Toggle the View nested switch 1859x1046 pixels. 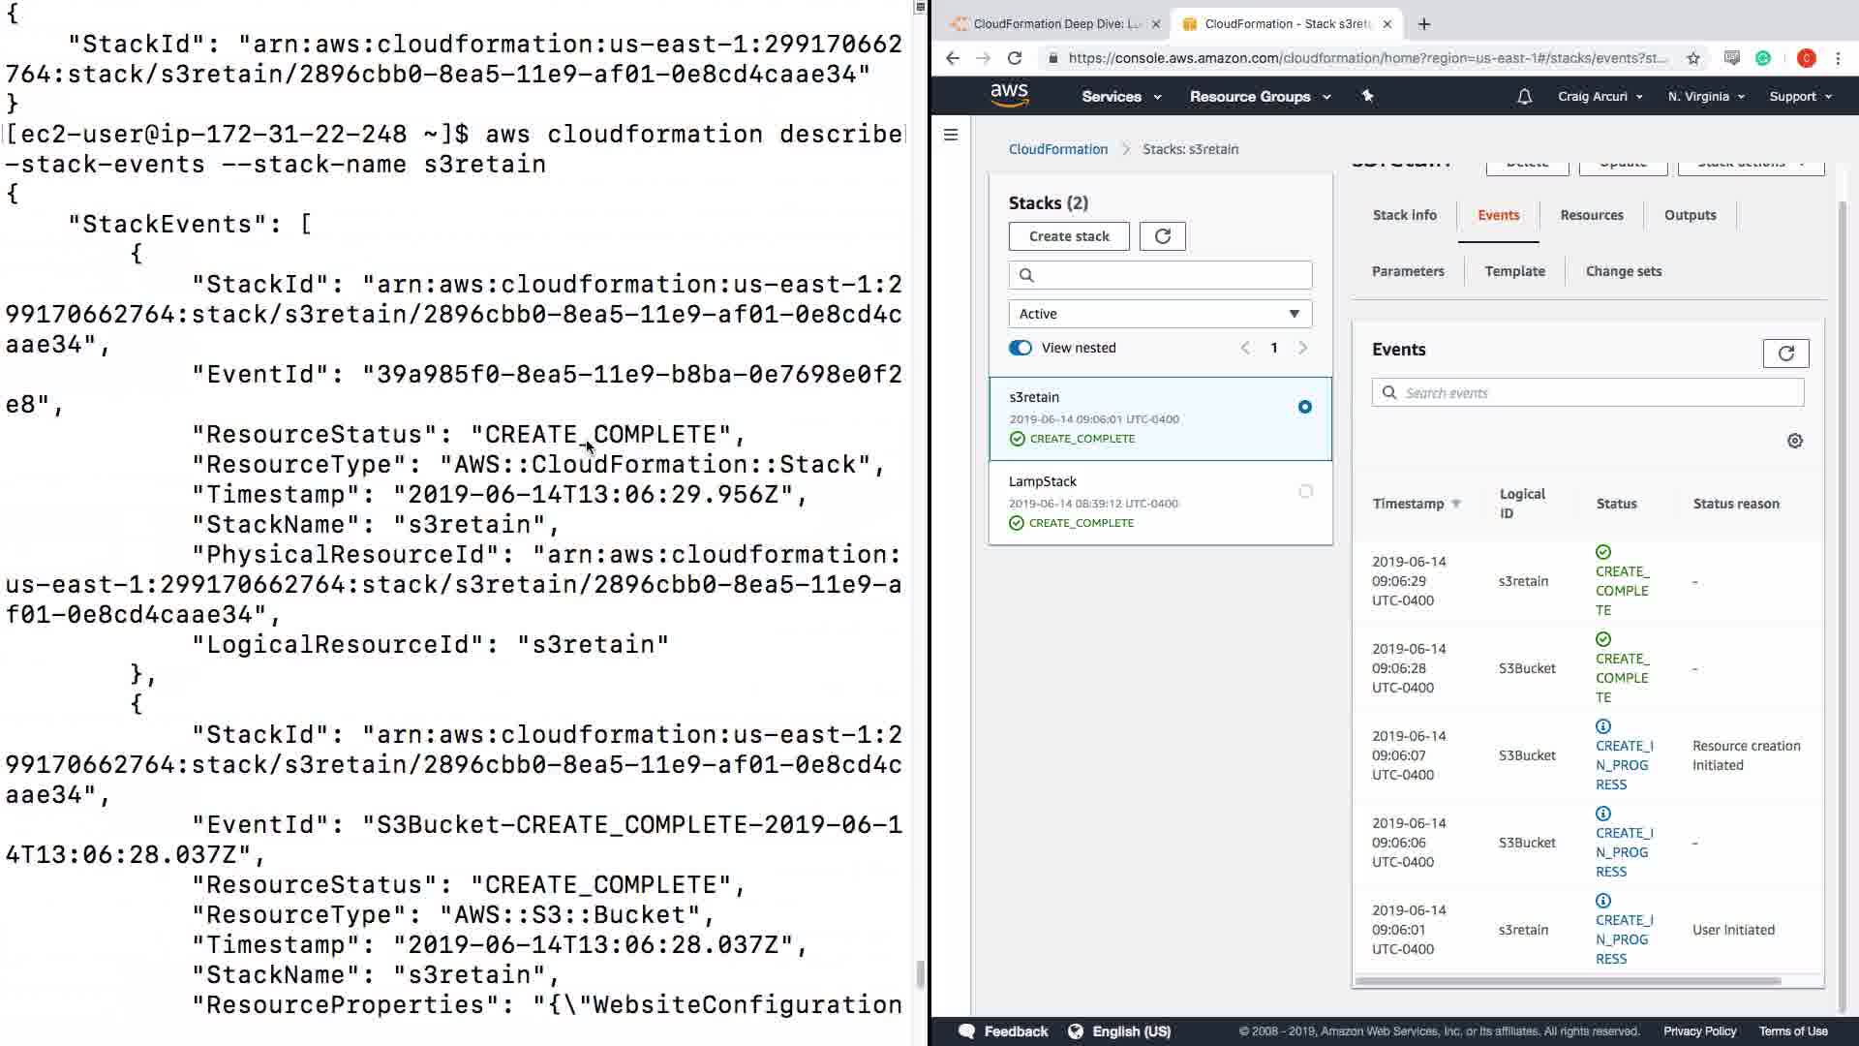point(1021,348)
